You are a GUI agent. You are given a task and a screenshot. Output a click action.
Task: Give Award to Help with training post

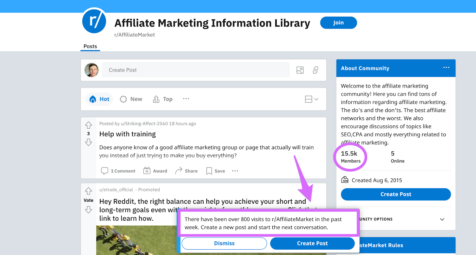155,171
